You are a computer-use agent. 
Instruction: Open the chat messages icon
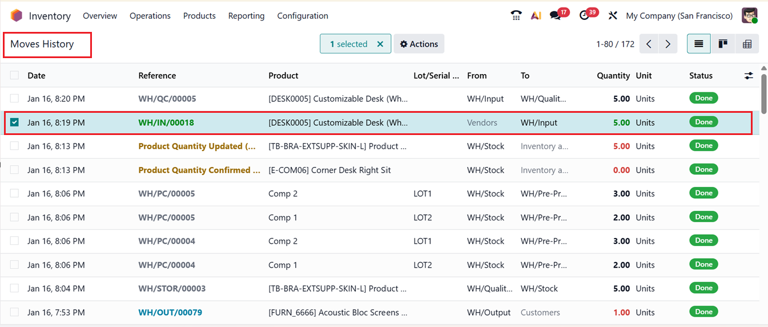tap(556, 15)
